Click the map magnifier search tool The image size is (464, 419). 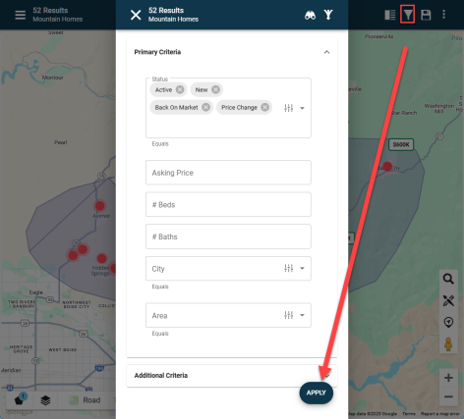pos(448,279)
